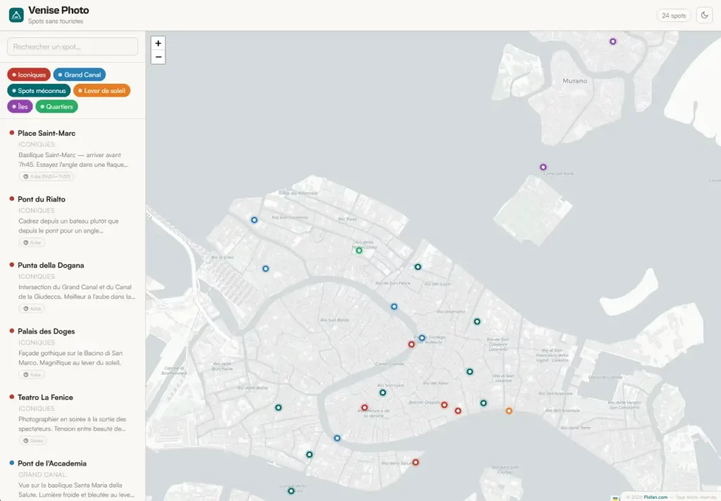Screen dimensions: 721x501
Task: Focus the Rechercher un spot search field
Action: [73, 46]
